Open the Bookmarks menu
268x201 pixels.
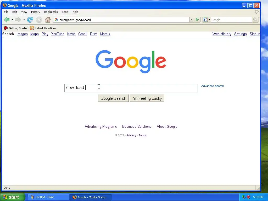pos(51,12)
